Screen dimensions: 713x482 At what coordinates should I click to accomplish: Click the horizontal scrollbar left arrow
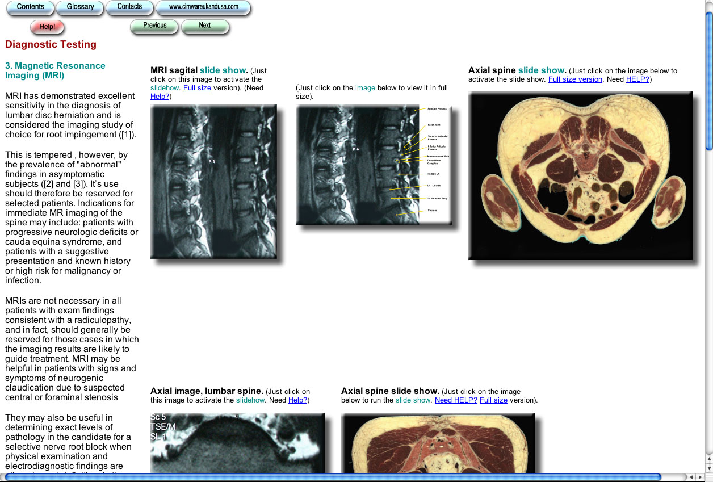click(x=691, y=477)
